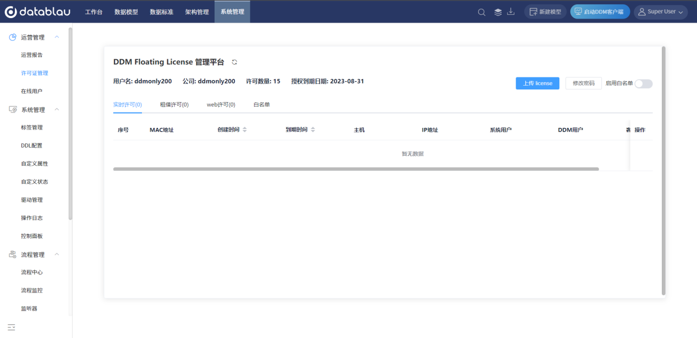697x338 pixels.
Task: Open 数据模型 top menu
Action: [x=126, y=12]
